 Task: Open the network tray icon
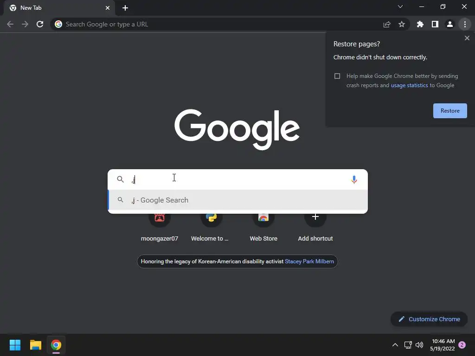(408, 345)
